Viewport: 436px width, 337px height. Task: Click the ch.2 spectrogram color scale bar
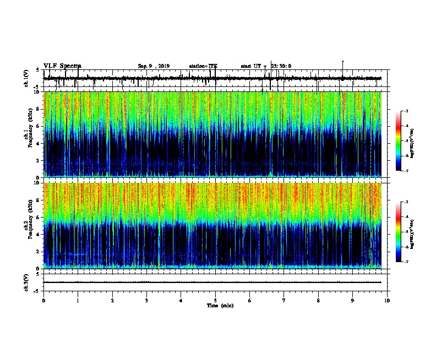399,232
